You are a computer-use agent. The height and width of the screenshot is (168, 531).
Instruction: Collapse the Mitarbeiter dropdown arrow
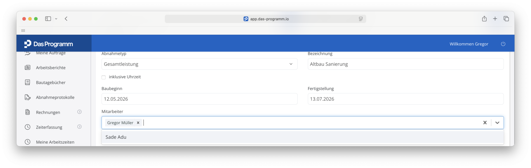click(497, 123)
